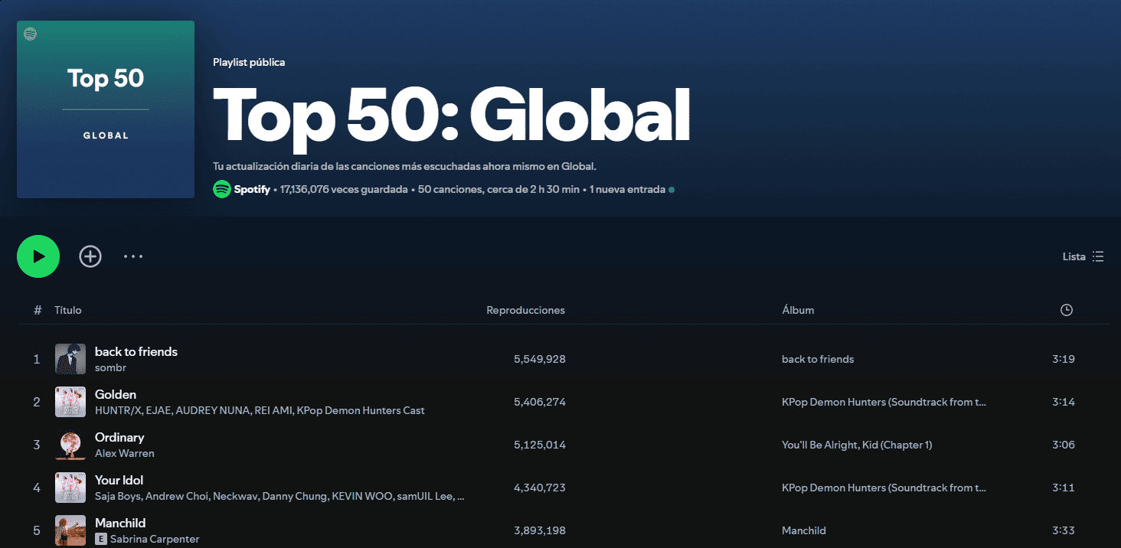Open the Top 50 Global cover image
Viewport: 1121px width, 548px height.
pyautogui.click(x=106, y=109)
